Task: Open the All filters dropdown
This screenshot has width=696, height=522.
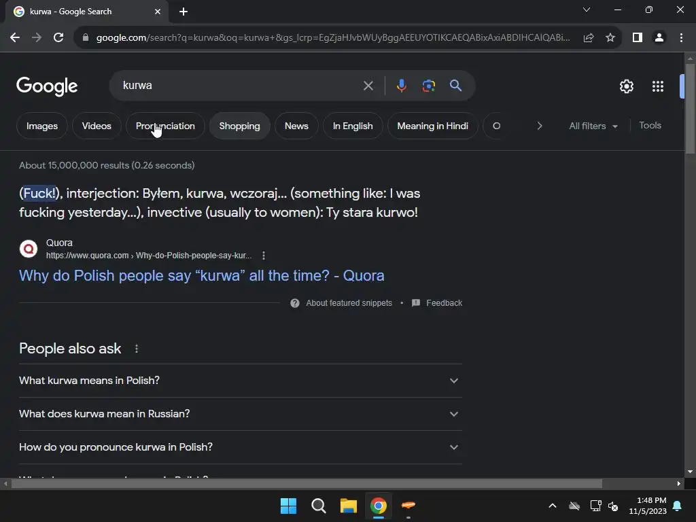Action: pyautogui.click(x=593, y=126)
